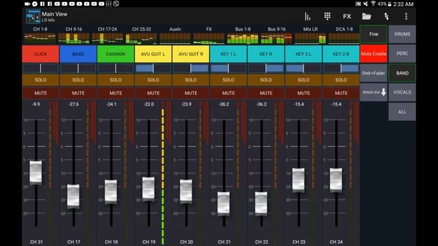Adjust the CLICK pan bar
The height and width of the screenshot is (246, 438).
click(40, 68)
